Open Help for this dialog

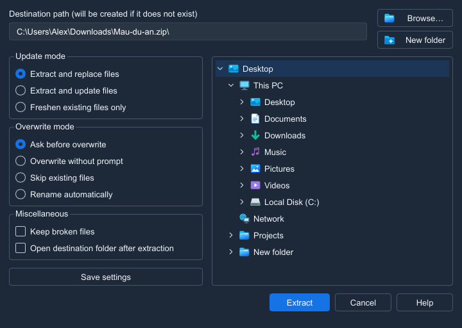(x=425, y=302)
